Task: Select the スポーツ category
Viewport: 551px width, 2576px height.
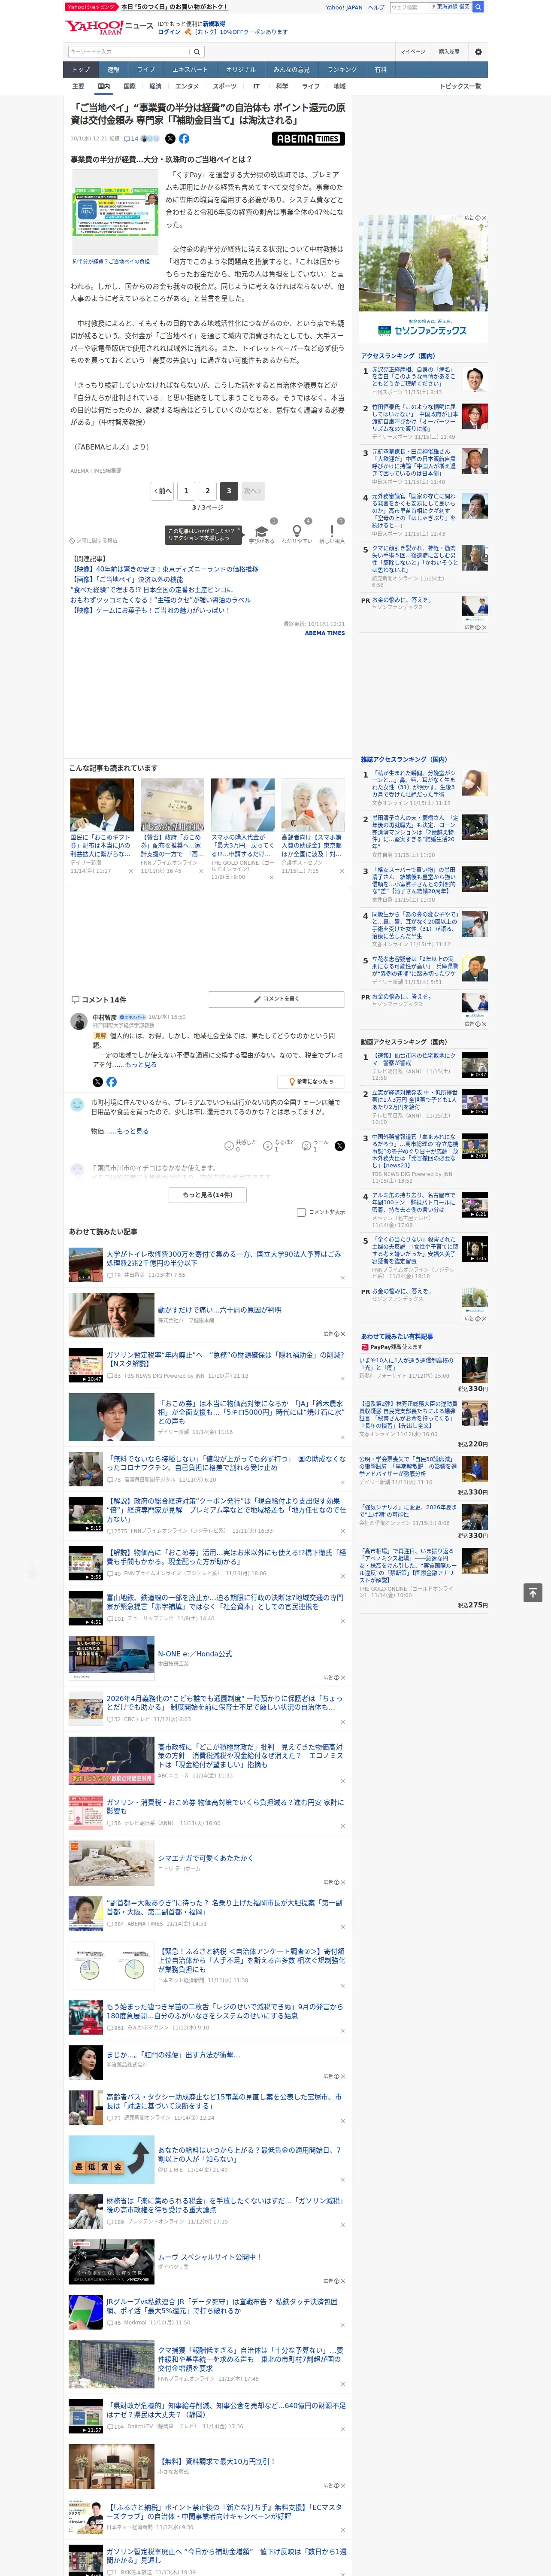Action: [225, 86]
